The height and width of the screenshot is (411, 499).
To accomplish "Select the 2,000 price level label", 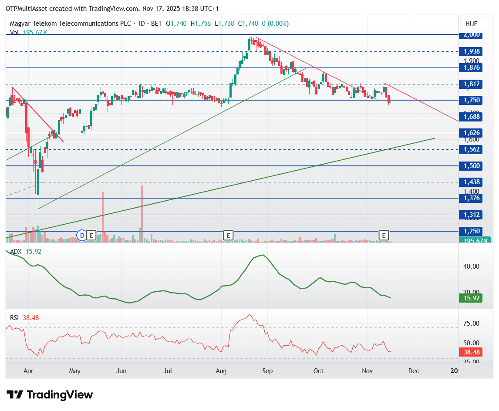I will pos(471,34).
